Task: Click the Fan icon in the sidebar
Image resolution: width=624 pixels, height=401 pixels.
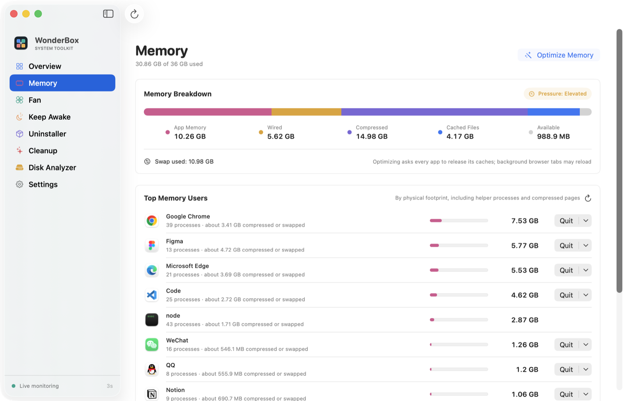Action: point(19,100)
